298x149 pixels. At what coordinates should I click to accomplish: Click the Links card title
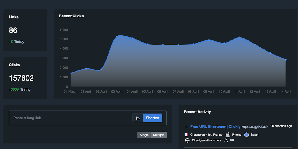coord(14,17)
